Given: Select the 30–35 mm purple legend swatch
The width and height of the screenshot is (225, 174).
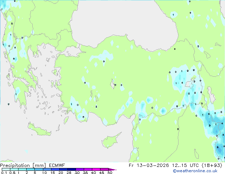Looking at the screenshot, I should 79,169.
